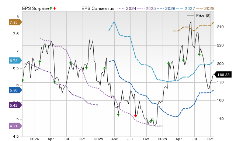The height and width of the screenshot is (141, 236).
Task: Click the dark blue 5.86 value tag
Action: click(x=15, y=90)
